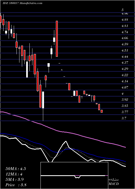Click the 12MA : 4 readout
This screenshot has width=135, height=189.
[x=14, y=174]
